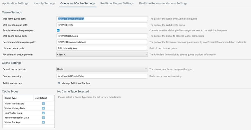
Task: Toggle Non Visitor Data default checkbox
Action: tap(43, 113)
